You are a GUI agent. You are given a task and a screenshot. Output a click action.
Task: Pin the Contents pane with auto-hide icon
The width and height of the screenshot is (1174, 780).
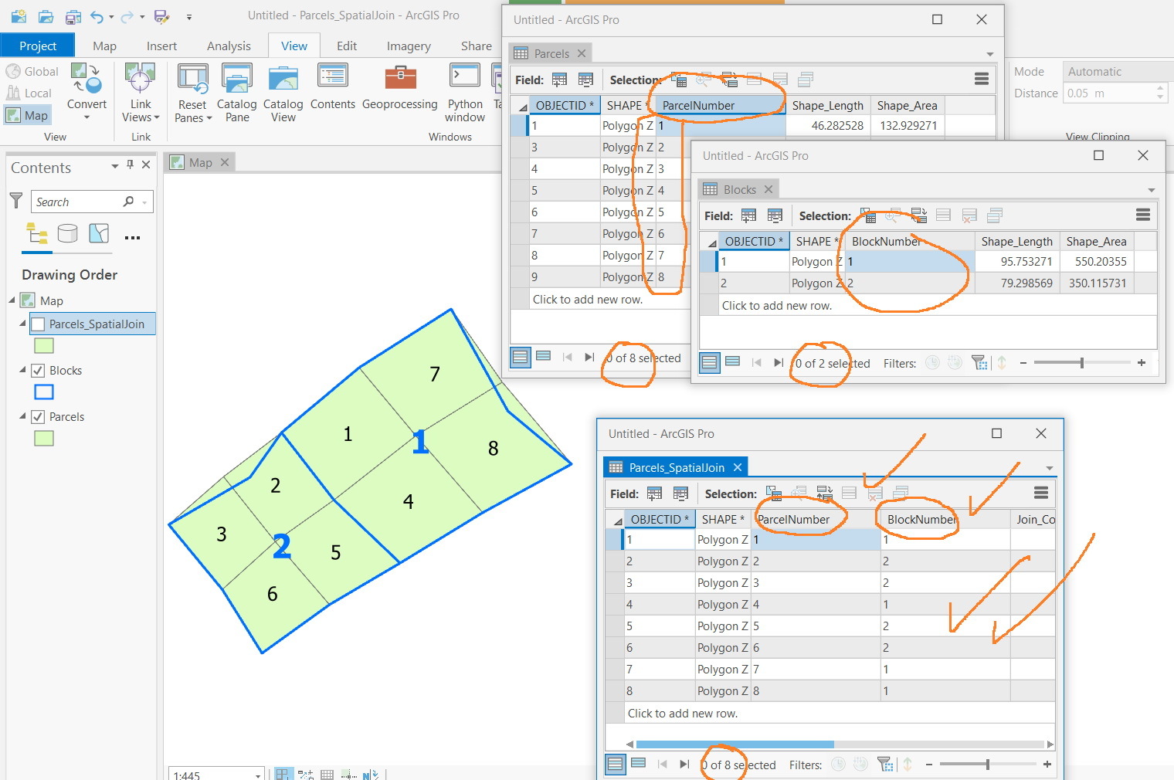pos(130,164)
